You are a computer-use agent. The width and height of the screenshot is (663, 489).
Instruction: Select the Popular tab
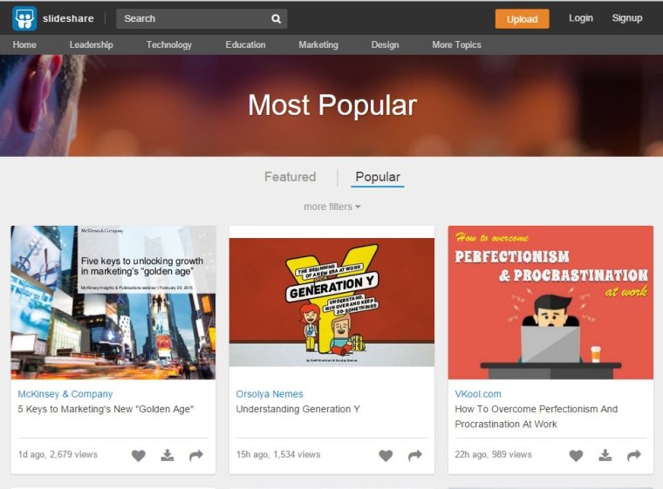pos(378,177)
